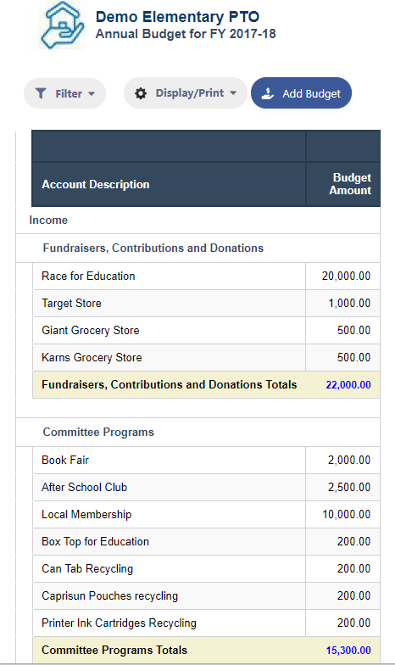Select the Local Membership row
395x665 pixels.
tap(207, 514)
